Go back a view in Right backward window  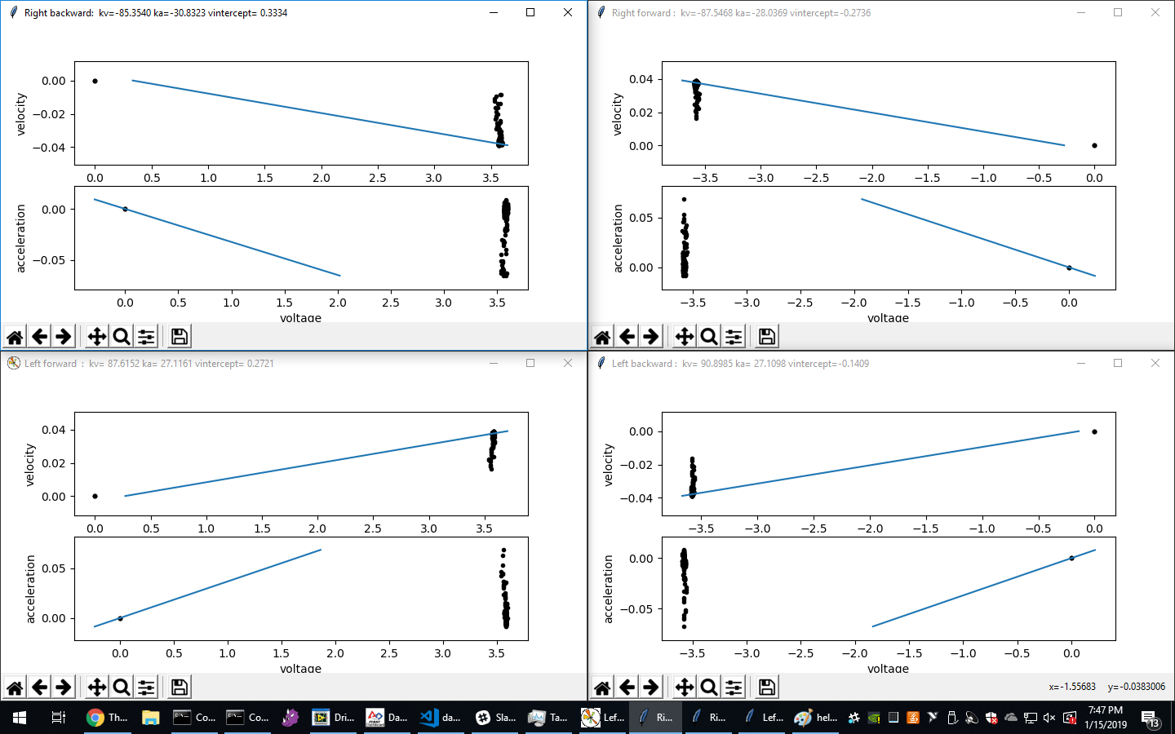pyautogui.click(x=39, y=337)
